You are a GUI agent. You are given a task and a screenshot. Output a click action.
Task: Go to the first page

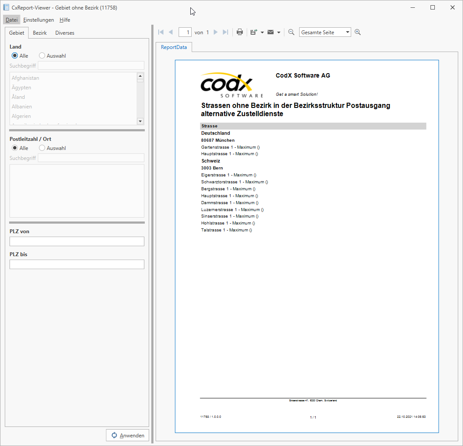pos(160,32)
